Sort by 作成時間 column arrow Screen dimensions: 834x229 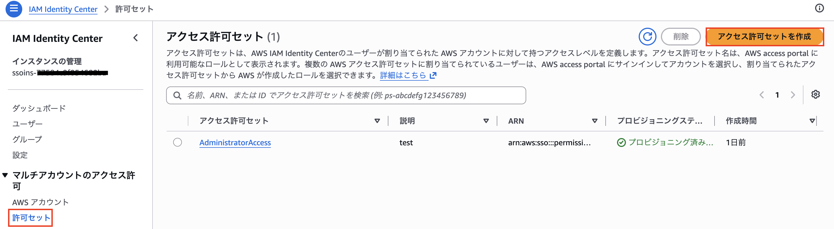tap(812, 121)
